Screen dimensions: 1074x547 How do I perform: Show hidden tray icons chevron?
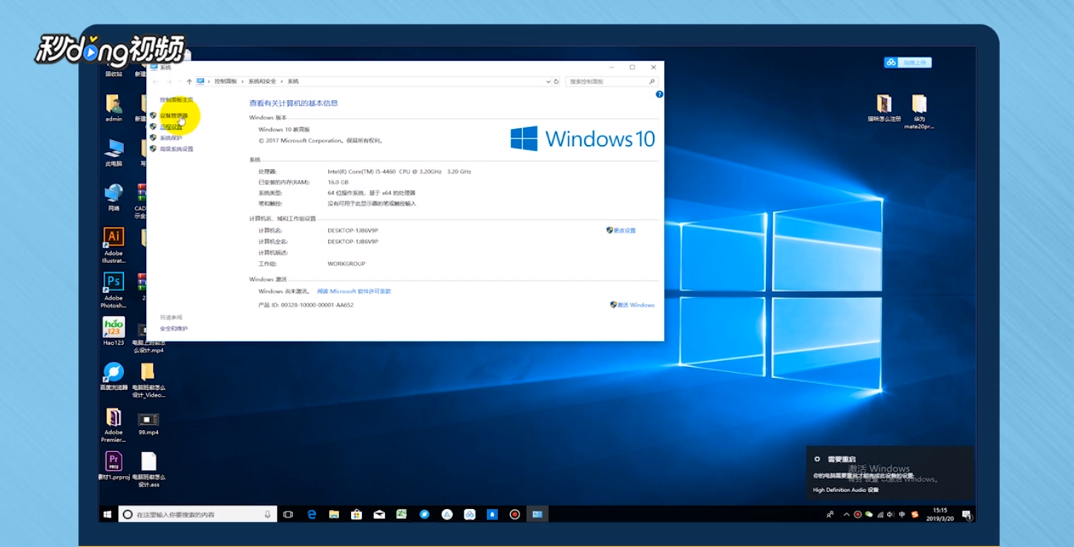(x=846, y=514)
